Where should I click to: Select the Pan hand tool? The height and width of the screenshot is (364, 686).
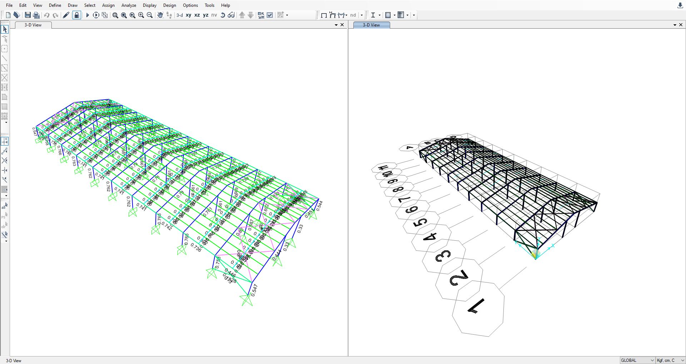click(160, 15)
